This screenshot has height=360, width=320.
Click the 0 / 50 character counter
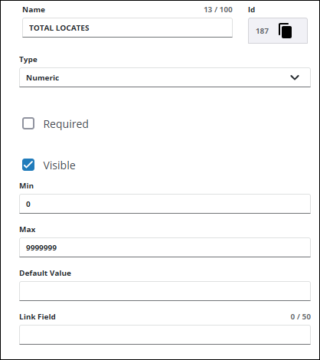[301, 317]
